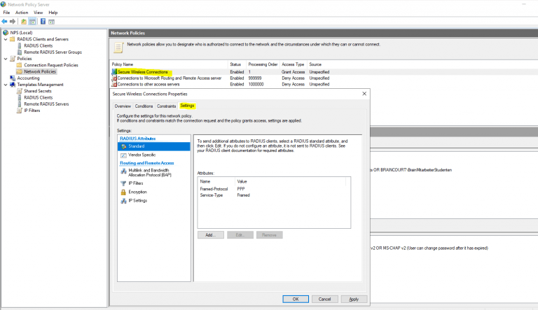
Task: Select RADIUS Clients under Templates Management
Action: point(39,98)
